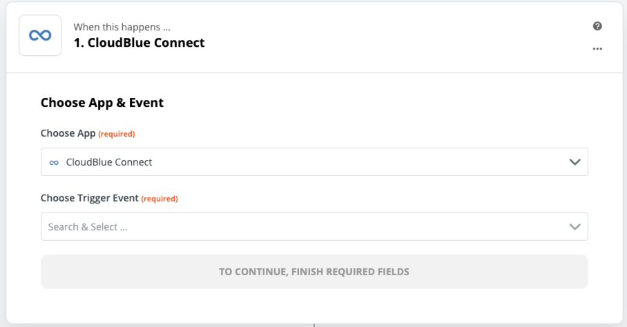
Task: Click the small infinity icon in Choose App field
Action: (54, 162)
